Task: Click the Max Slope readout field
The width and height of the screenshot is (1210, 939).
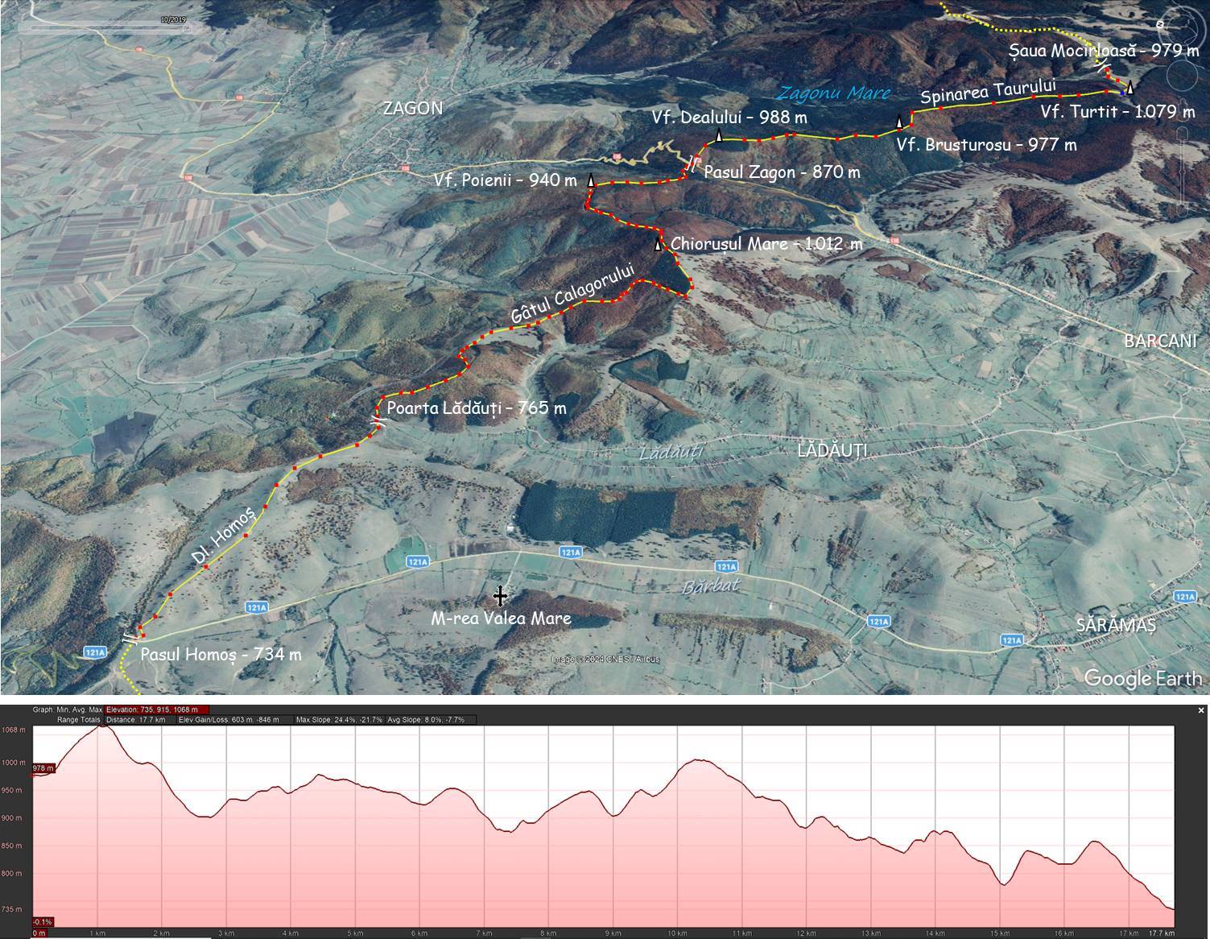Action: point(339,720)
